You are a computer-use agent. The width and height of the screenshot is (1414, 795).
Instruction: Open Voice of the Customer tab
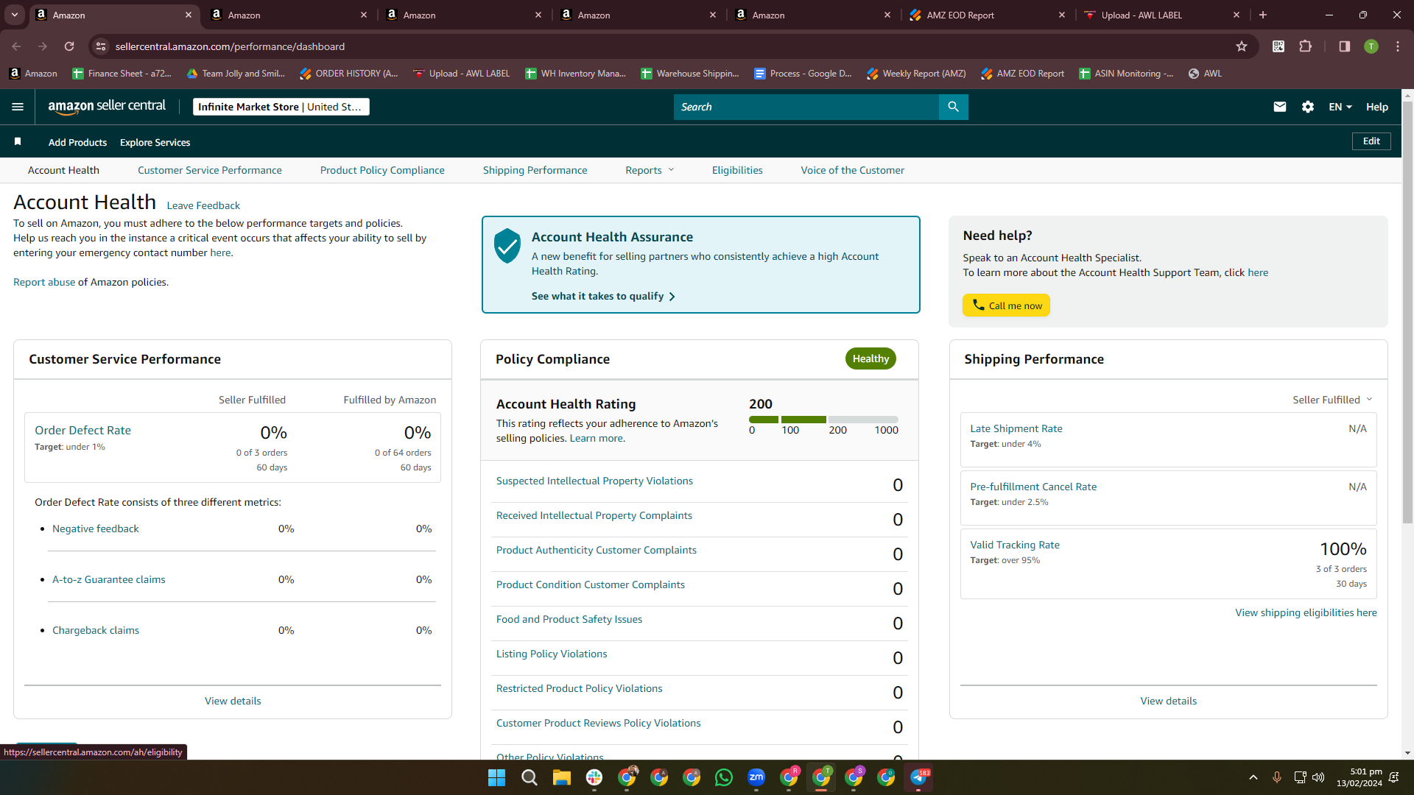coord(853,170)
